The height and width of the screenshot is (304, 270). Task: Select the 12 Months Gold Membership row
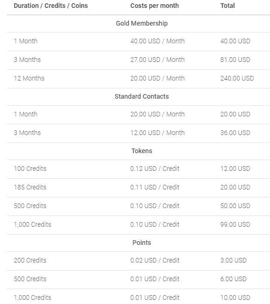coord(138,79)
